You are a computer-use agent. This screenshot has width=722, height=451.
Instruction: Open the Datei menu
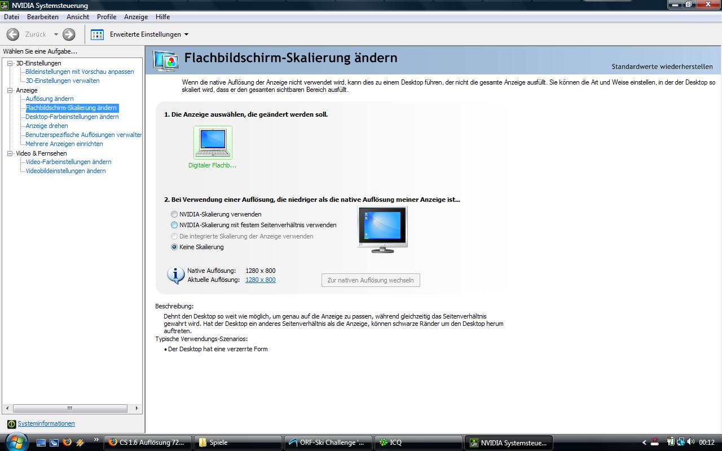[x=11, y=17]
